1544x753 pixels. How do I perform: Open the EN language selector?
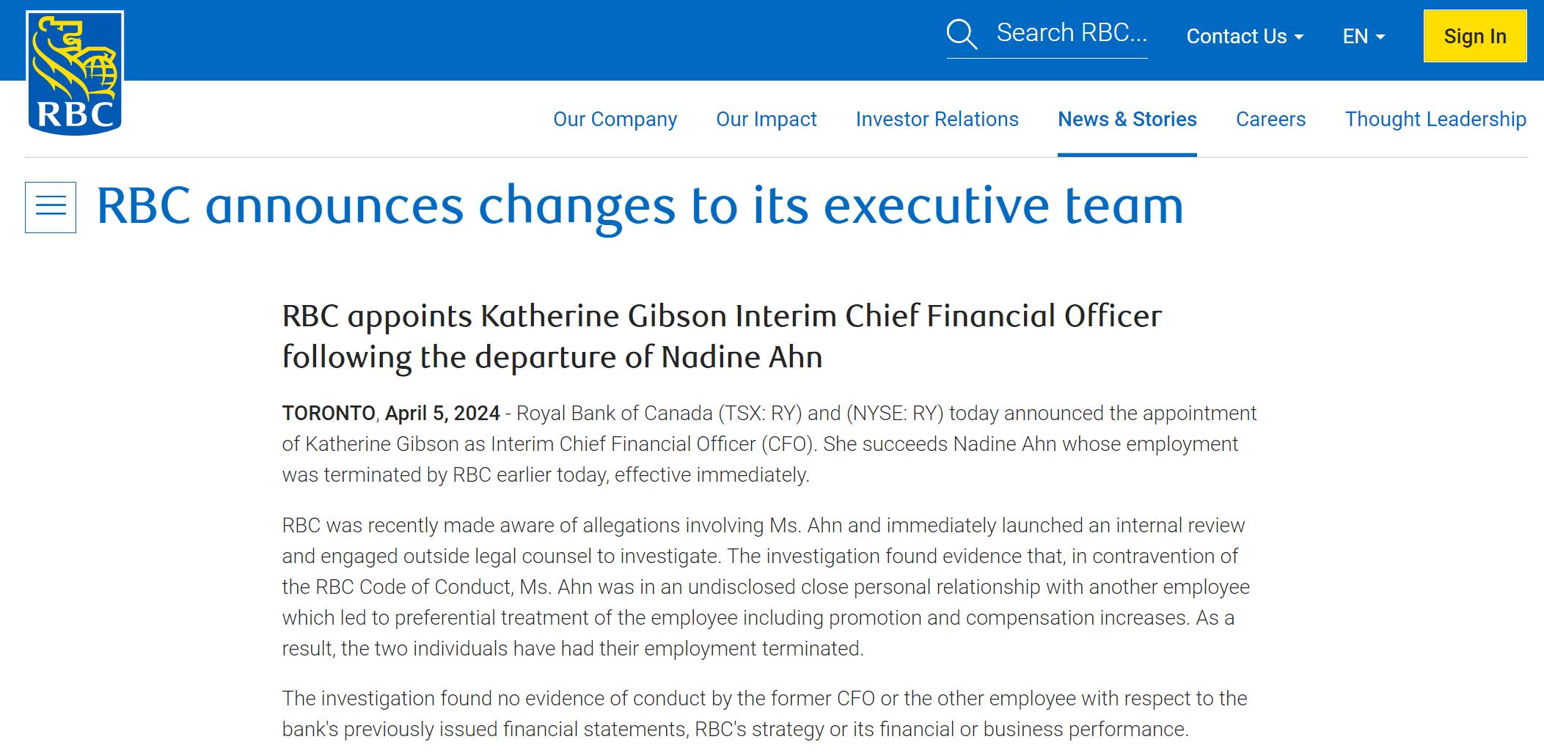coord(1363,37)
